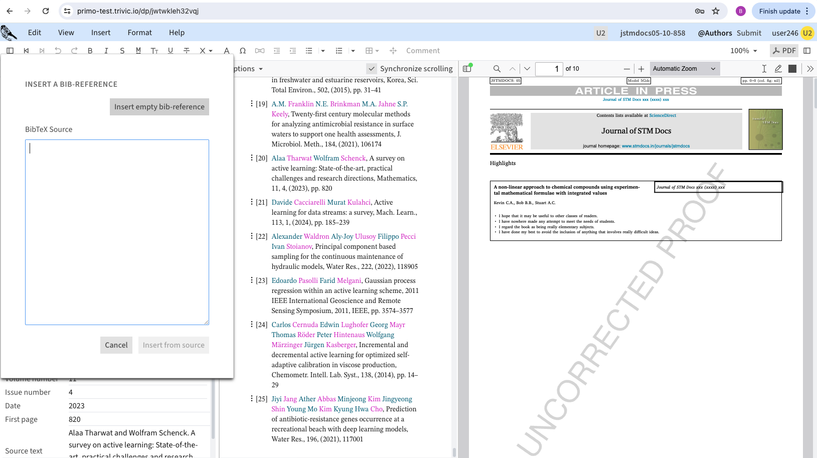Open the Format menu
Image resolution: width=817 pixels, height=458 pixels.
click(139, 33)
